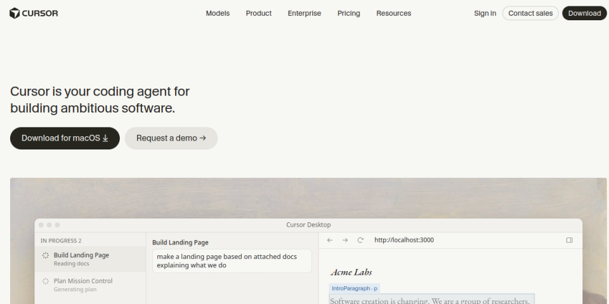The height and width of the screenshot is (304, 609).
Task: Click the Download button in header
Action: coord(584,13)
